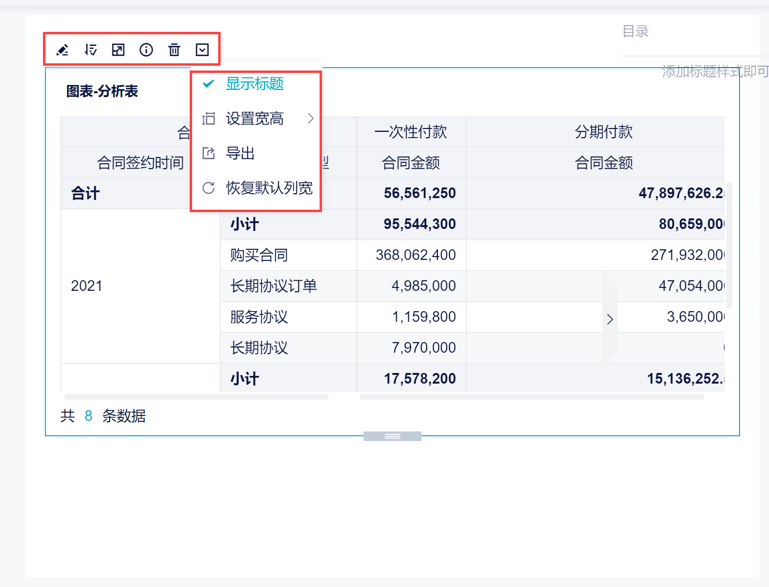The width and height of the screenshot is (769, 587).
Task: Click the 一次性付款 column header
Action: pyautogui.click(x=411, y=132)
